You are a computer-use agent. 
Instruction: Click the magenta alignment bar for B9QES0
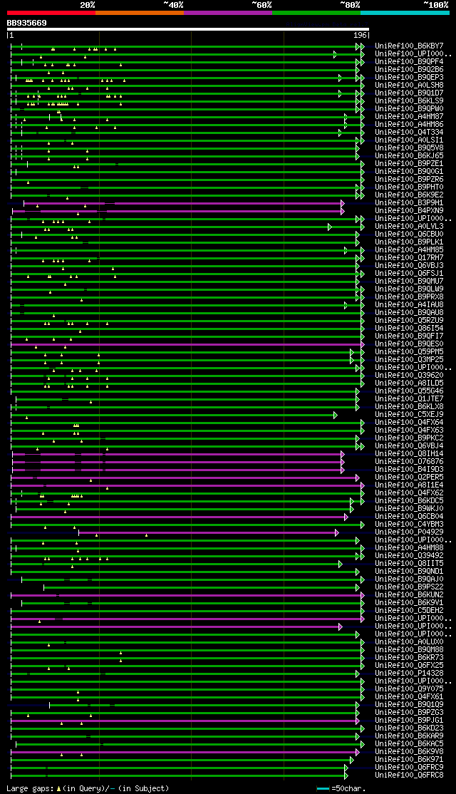(x=187, y=345)
